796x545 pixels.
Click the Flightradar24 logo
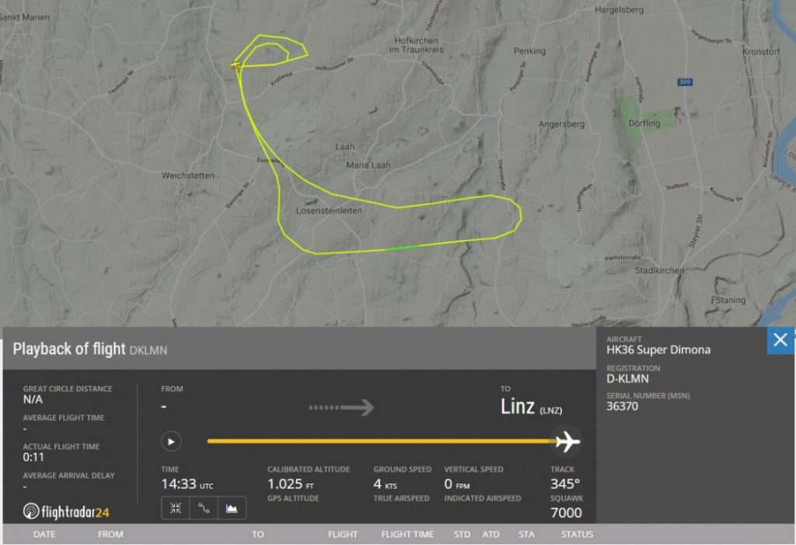66,512
